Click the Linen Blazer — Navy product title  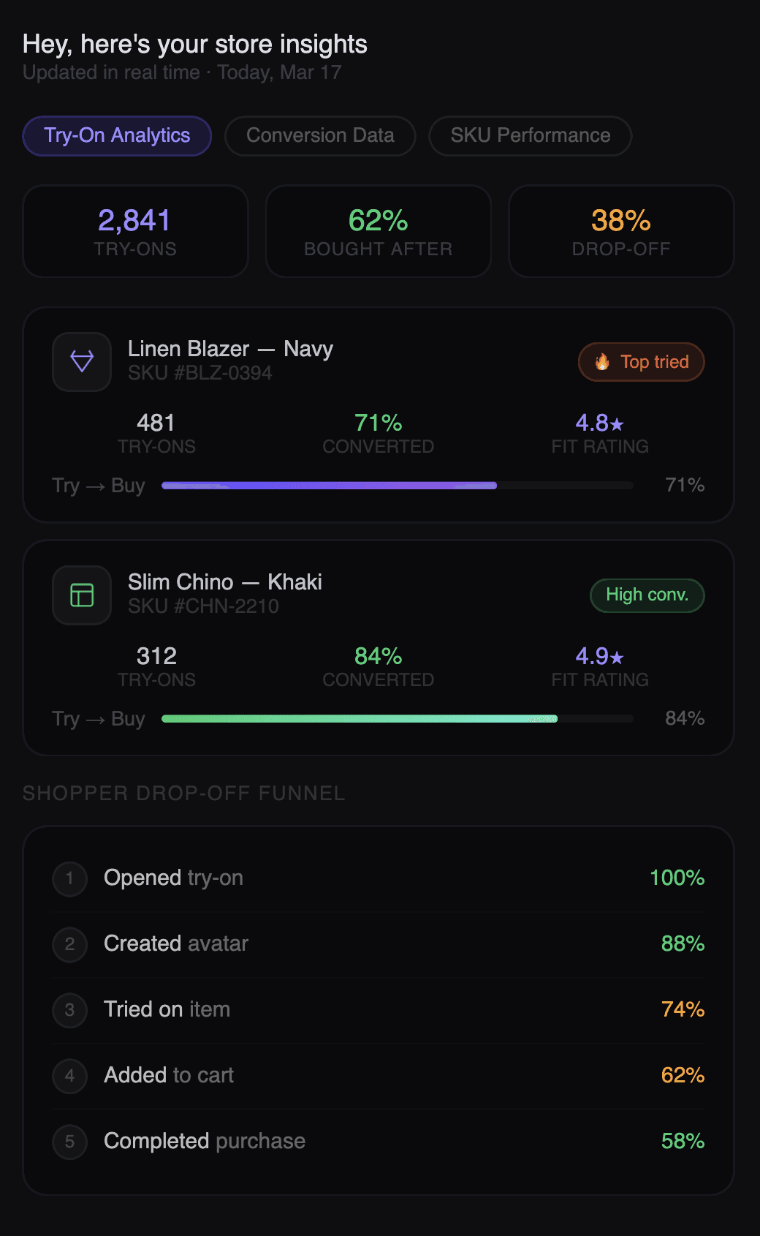pos(230,349)
